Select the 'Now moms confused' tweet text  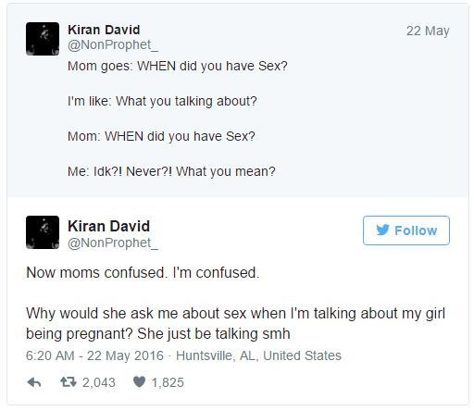click(x=235, y=304)
